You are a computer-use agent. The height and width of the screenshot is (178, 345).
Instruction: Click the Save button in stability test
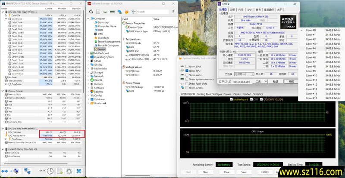(x=244, y=172)
